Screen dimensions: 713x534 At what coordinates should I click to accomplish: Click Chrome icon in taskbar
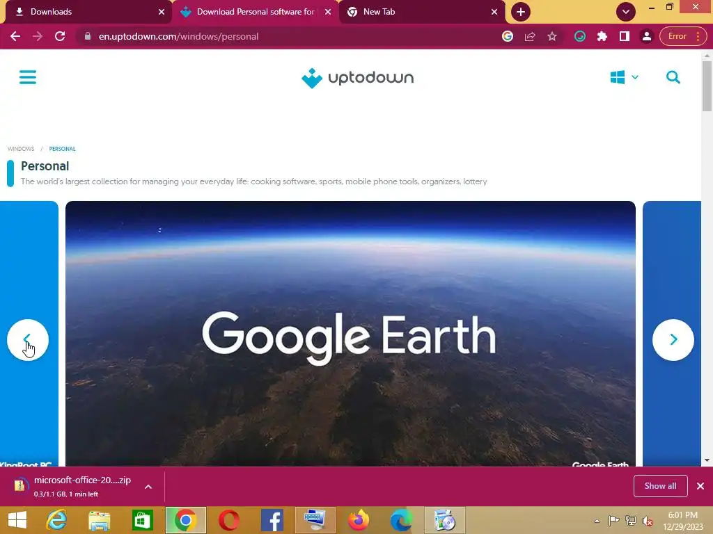(x=185, y=520)
